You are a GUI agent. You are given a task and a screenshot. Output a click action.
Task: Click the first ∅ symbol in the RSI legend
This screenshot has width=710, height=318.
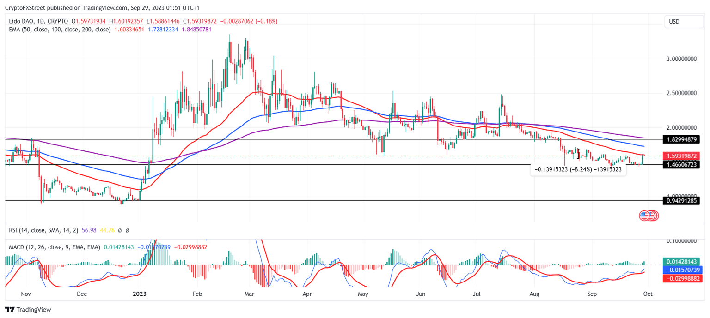tap(119, 231)
